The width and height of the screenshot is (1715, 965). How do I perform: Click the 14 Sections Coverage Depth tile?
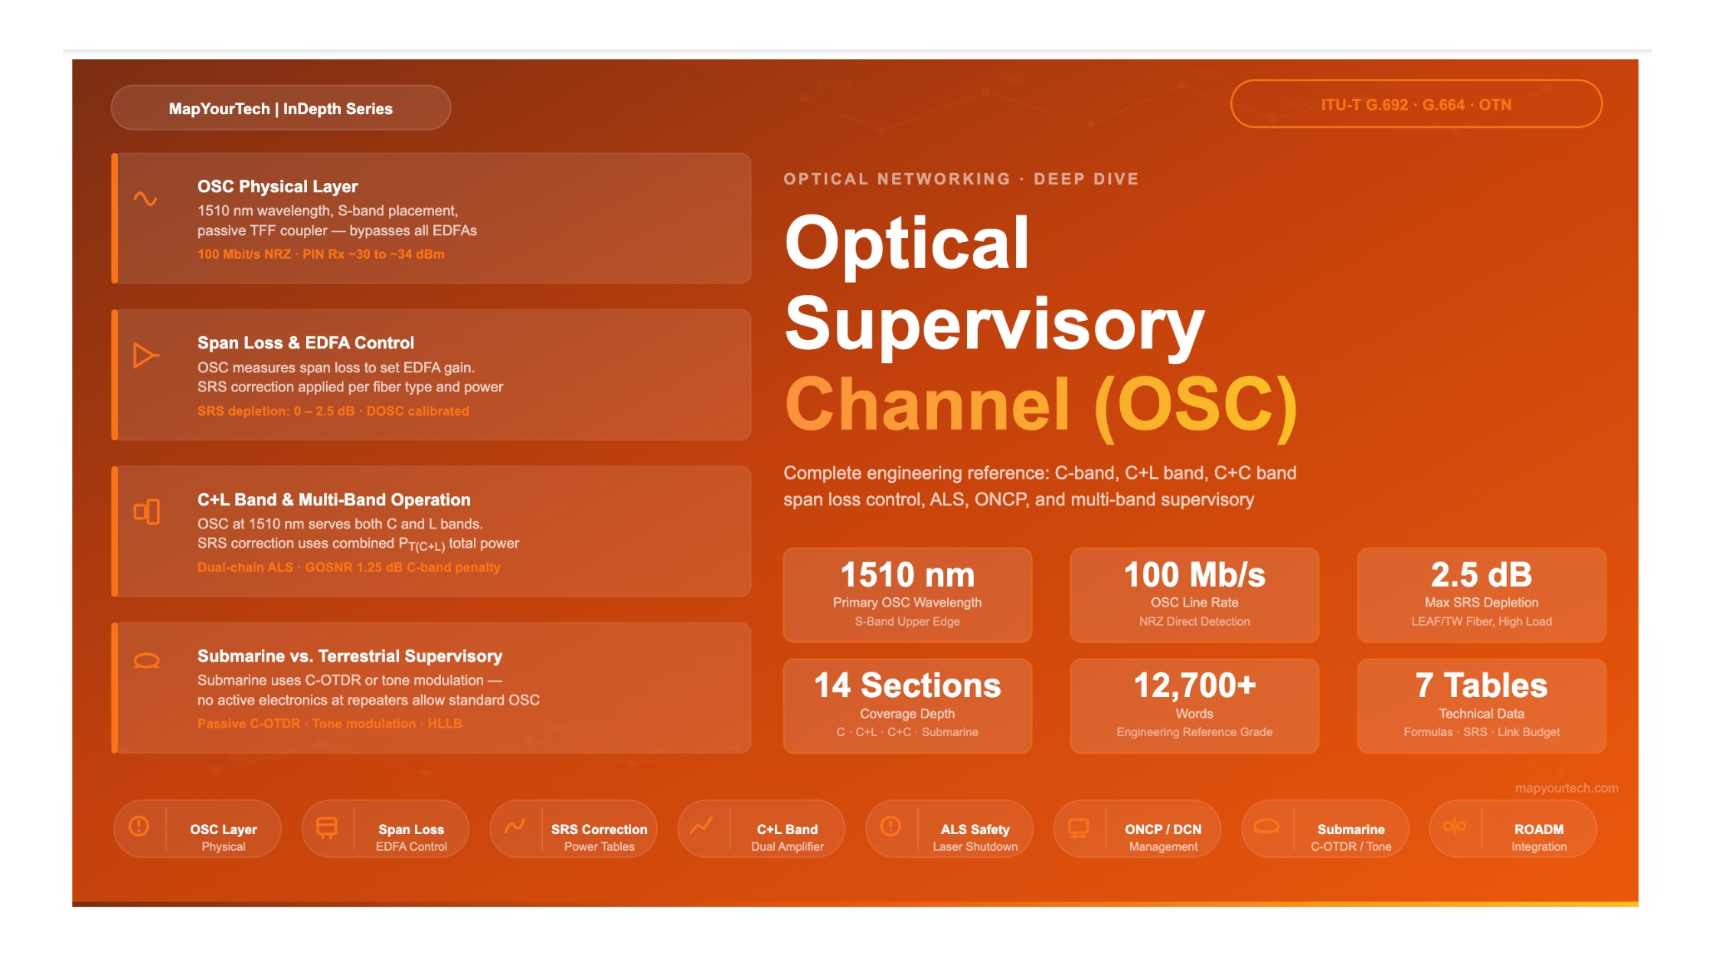coord(907,706)
